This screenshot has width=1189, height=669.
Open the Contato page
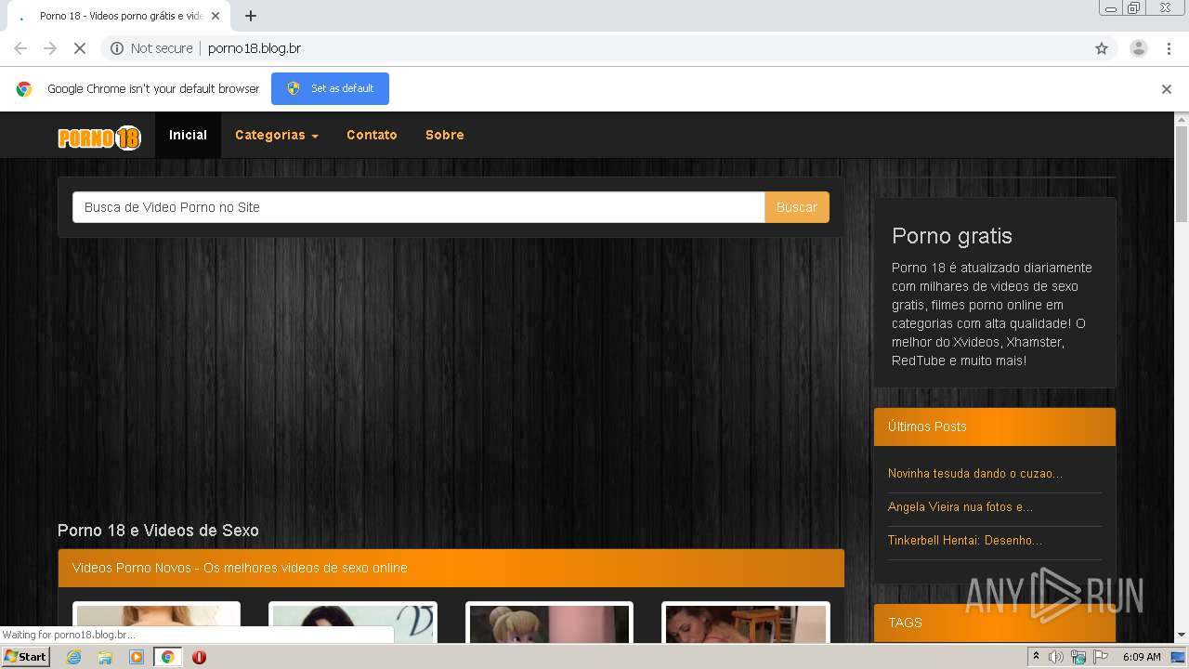(x=372, y=135)
